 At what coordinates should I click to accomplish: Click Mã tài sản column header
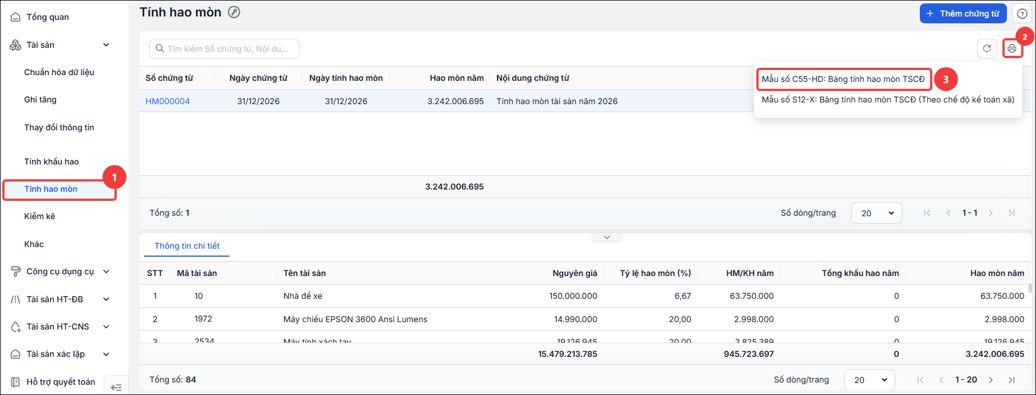197,273
